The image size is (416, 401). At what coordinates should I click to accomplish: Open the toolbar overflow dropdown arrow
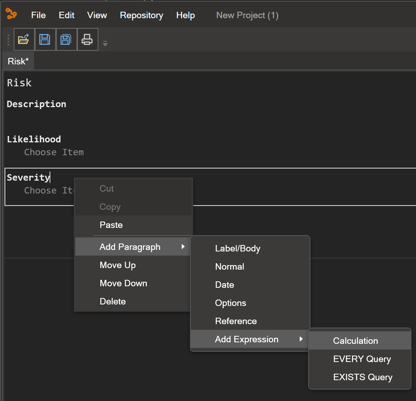105,44
